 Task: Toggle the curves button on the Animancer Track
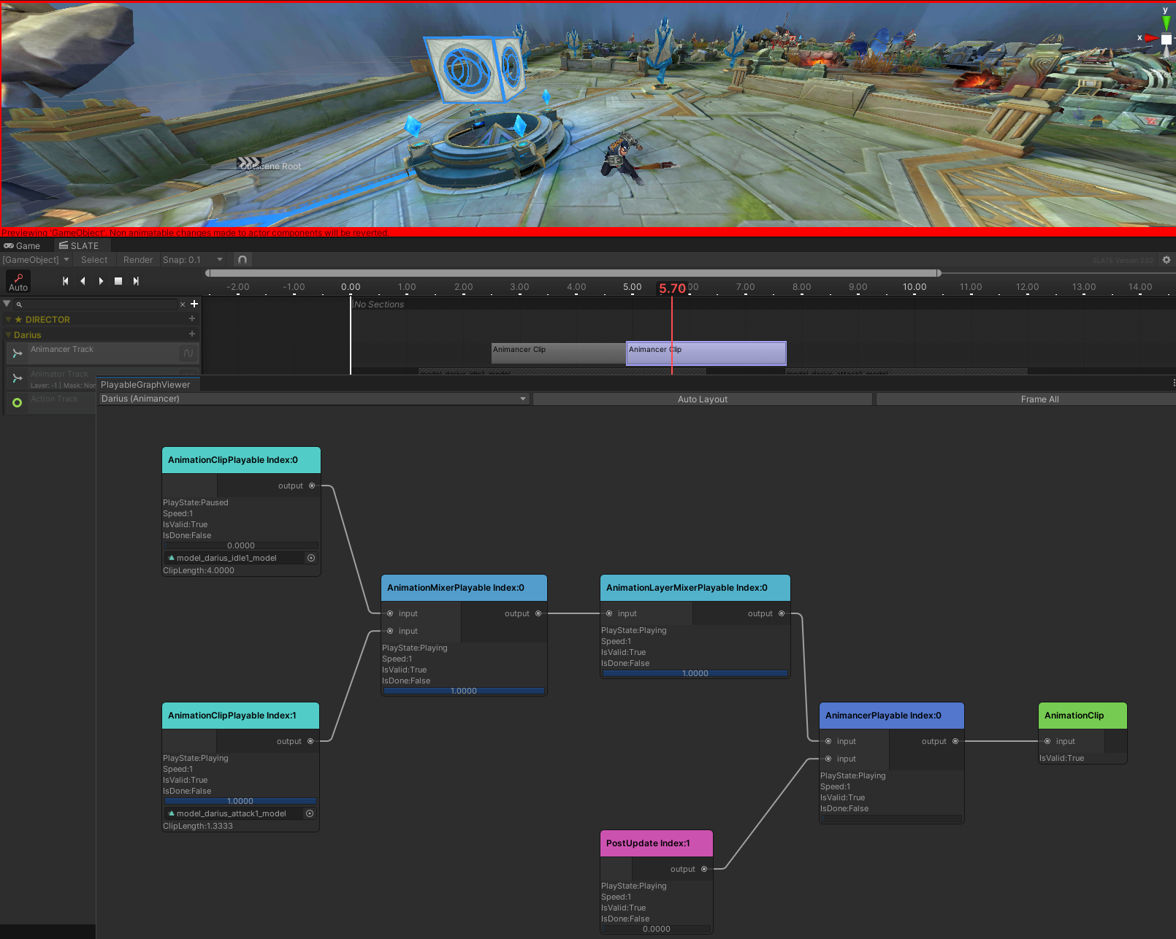[x=188, y=353]
